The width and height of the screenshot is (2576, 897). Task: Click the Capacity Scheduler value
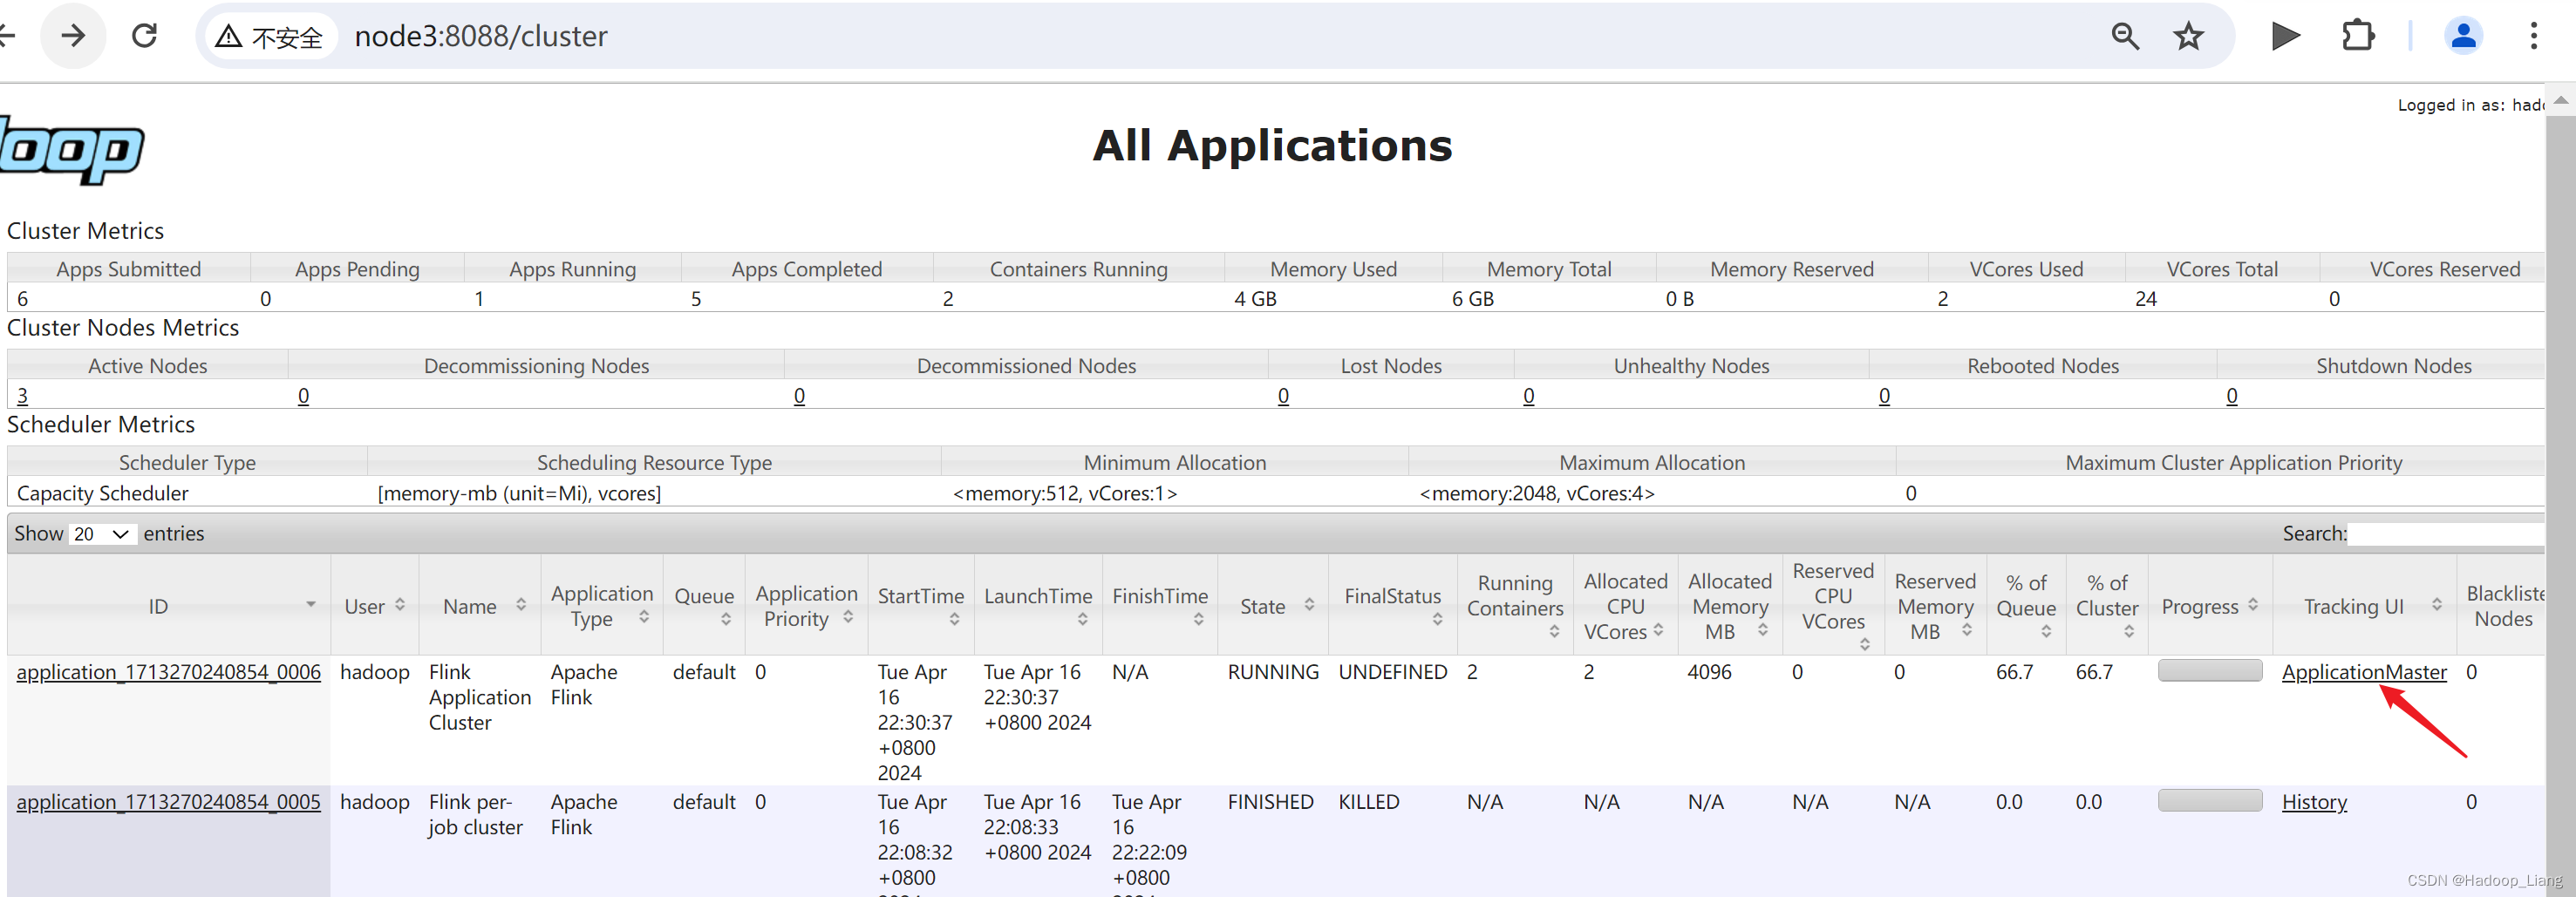click(102, 494)
